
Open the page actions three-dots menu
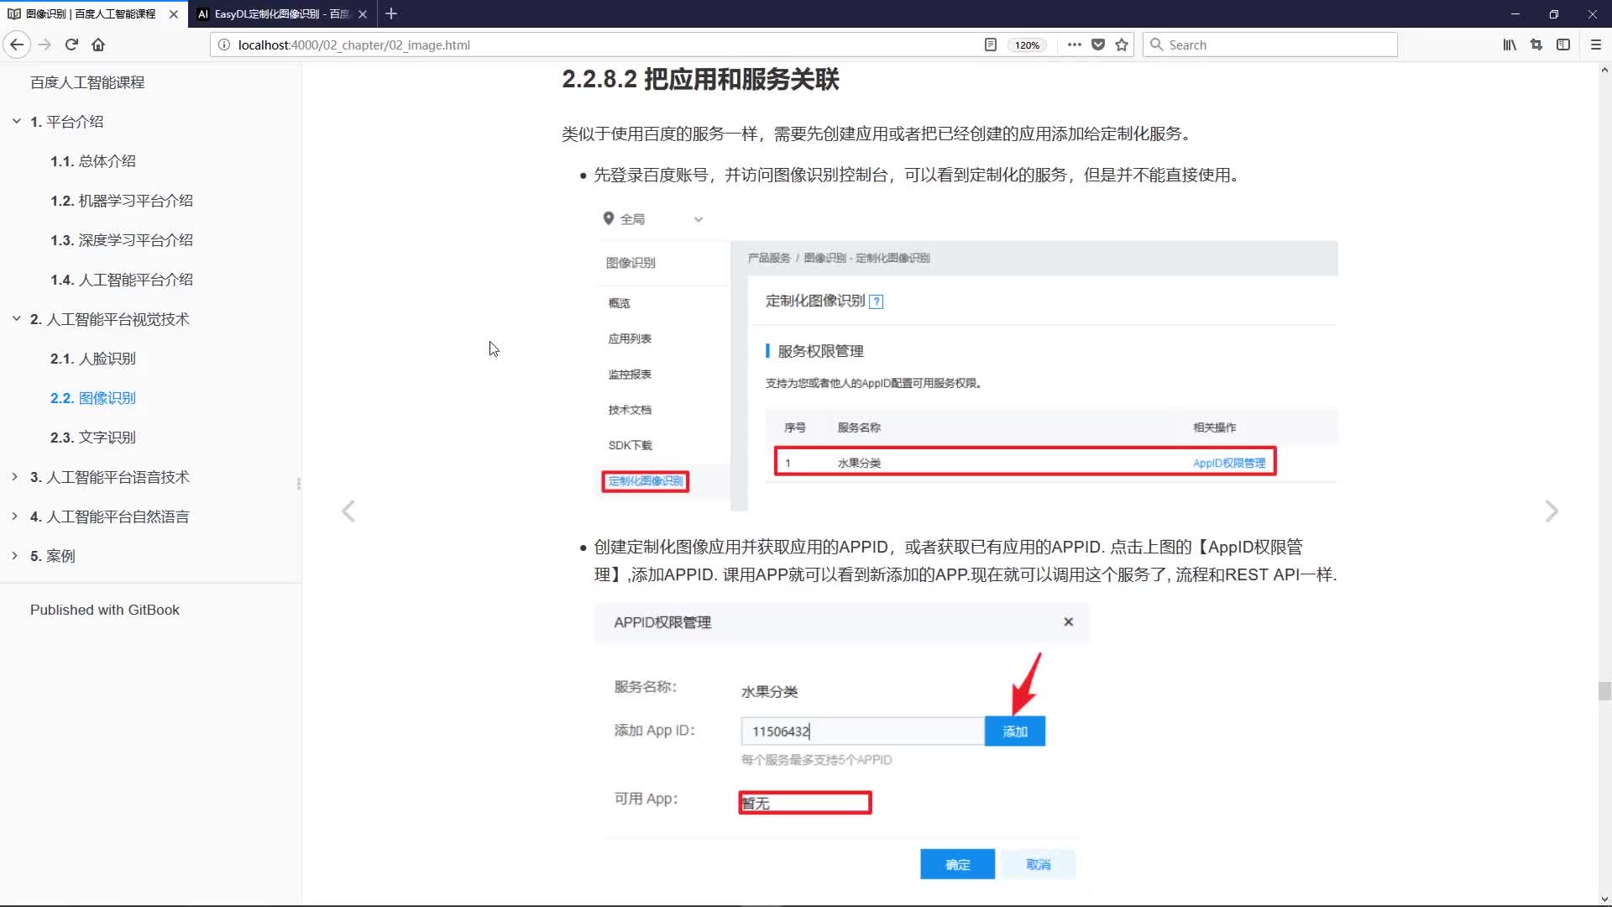tap(1074, 45)
